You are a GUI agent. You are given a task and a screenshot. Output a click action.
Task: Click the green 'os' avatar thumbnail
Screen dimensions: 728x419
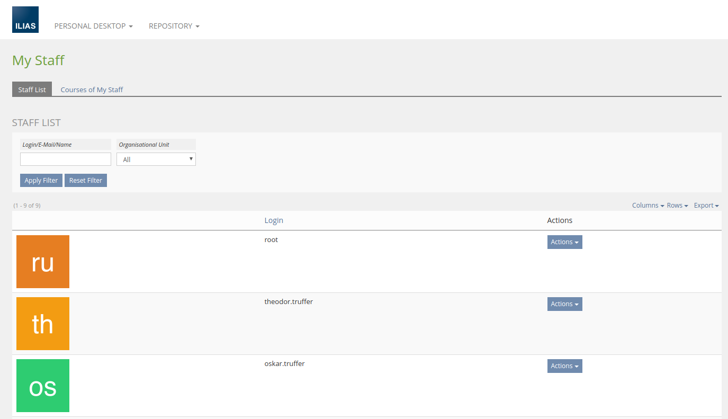coord(43,386)
